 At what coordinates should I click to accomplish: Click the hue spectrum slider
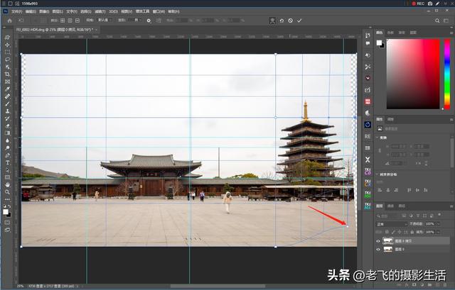pos(447,74)
